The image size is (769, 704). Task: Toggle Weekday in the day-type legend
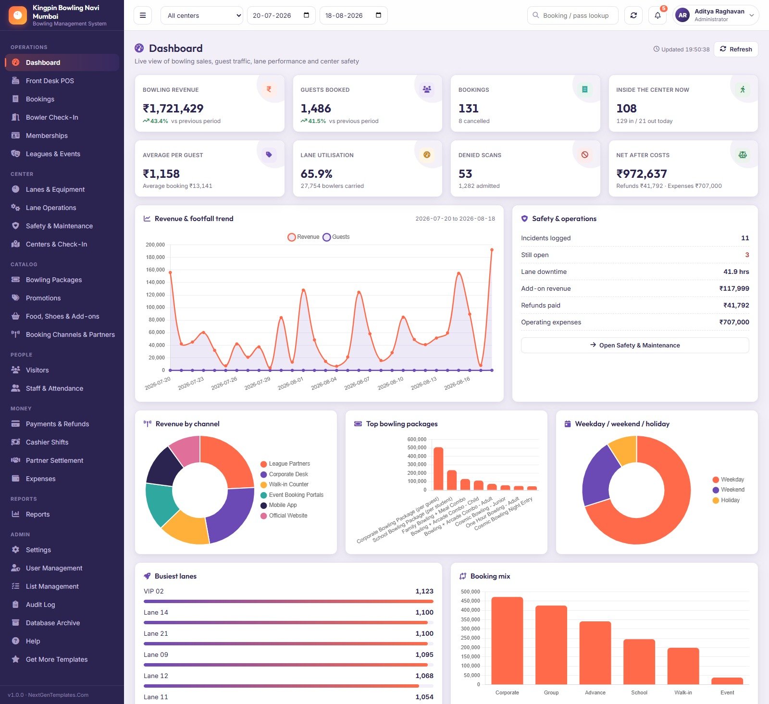728,480
